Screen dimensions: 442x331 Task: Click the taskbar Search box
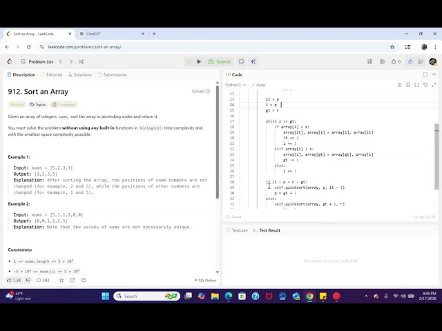click(146, 296)
